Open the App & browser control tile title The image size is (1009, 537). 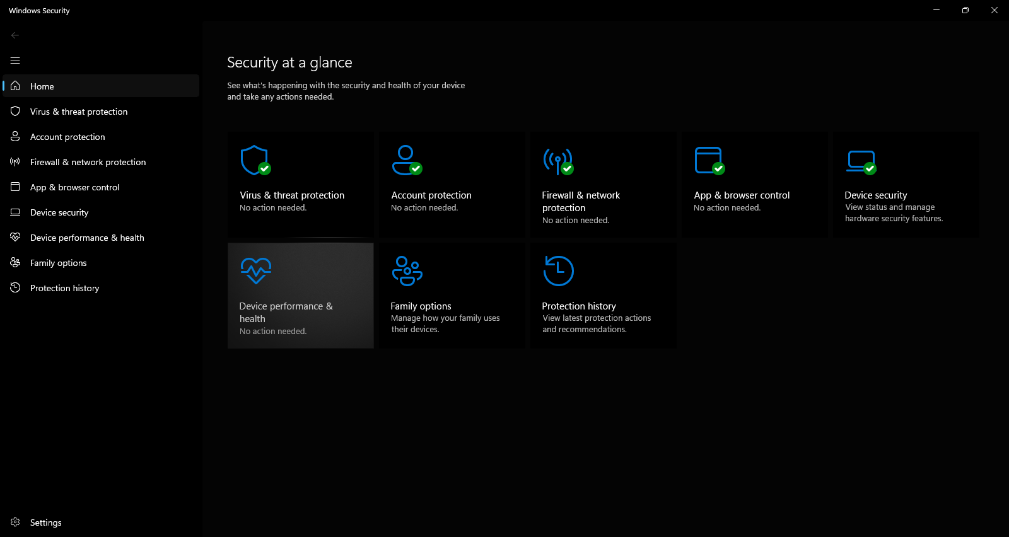point(742,195)
